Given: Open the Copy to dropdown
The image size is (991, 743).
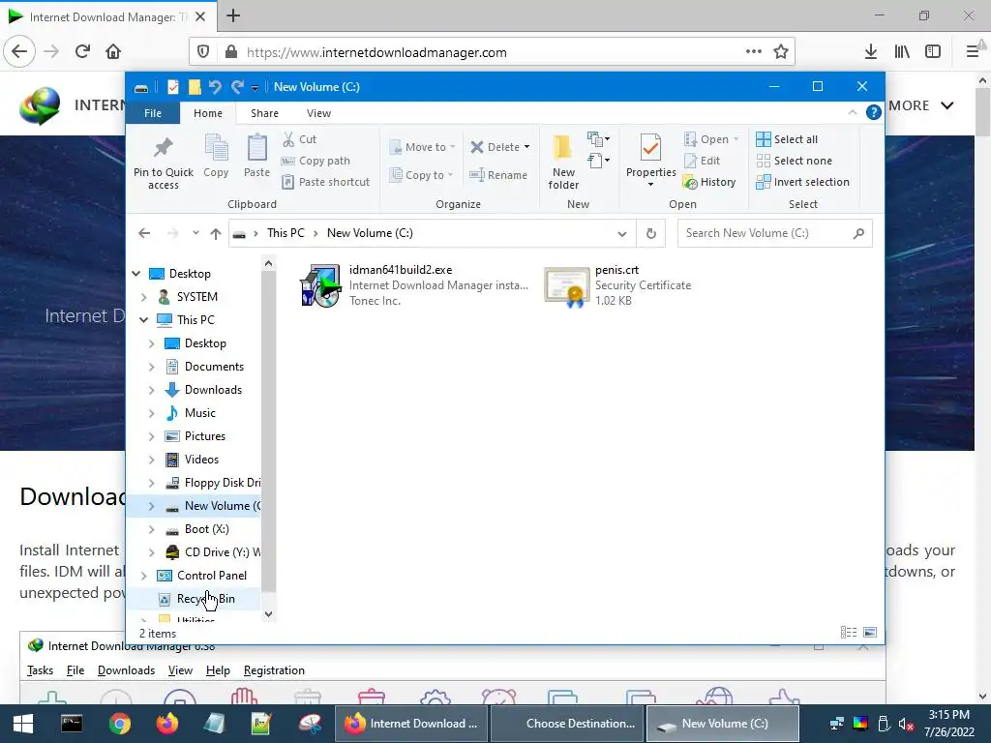Looking at the screenshot, I should click(422, 175).
